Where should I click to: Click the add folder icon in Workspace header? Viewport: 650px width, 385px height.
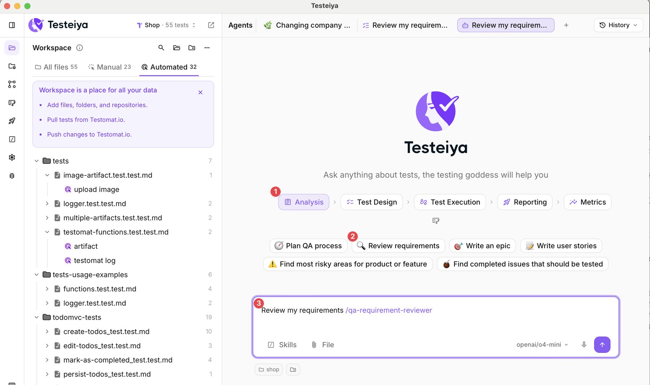pos(192,48)
